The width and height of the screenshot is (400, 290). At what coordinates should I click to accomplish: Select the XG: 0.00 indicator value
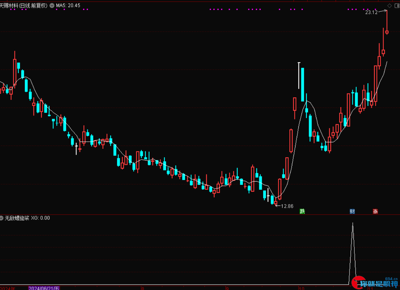click(40, 218)
